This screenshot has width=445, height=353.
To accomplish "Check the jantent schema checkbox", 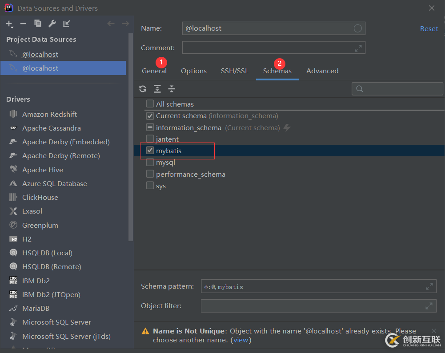I will (x=150, y=139).
